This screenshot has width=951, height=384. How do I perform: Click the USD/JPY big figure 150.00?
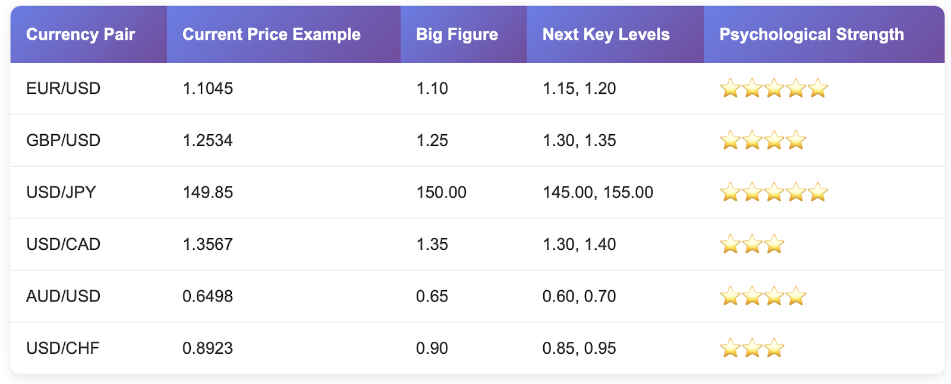pos(442,192)
